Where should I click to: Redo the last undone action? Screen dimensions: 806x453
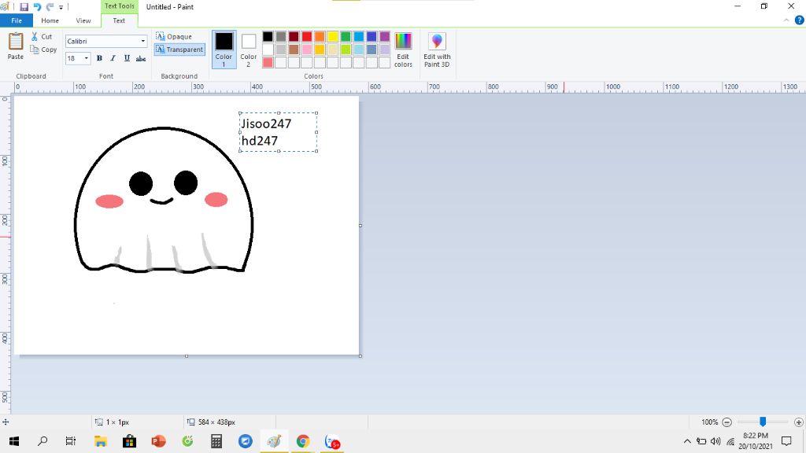(50, 6)
